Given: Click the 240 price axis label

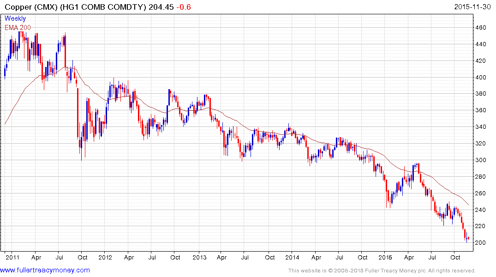Looking at the screenshot, I should point(480,210).
